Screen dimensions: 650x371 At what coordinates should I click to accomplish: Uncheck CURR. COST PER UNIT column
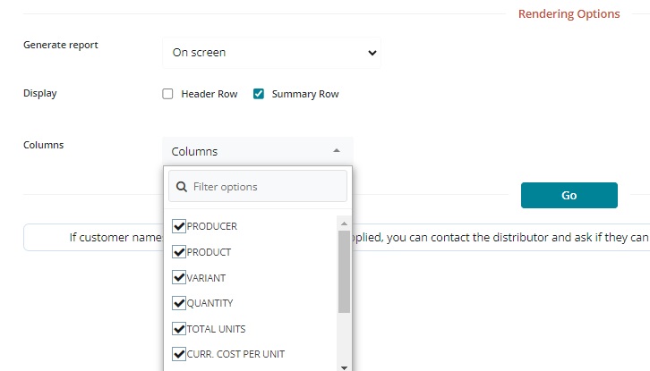(x=178, y=354)
